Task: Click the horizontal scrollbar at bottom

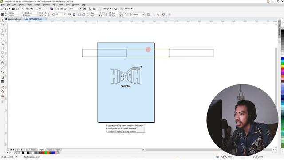Action: pyautogui.click(x=209, y=150)
